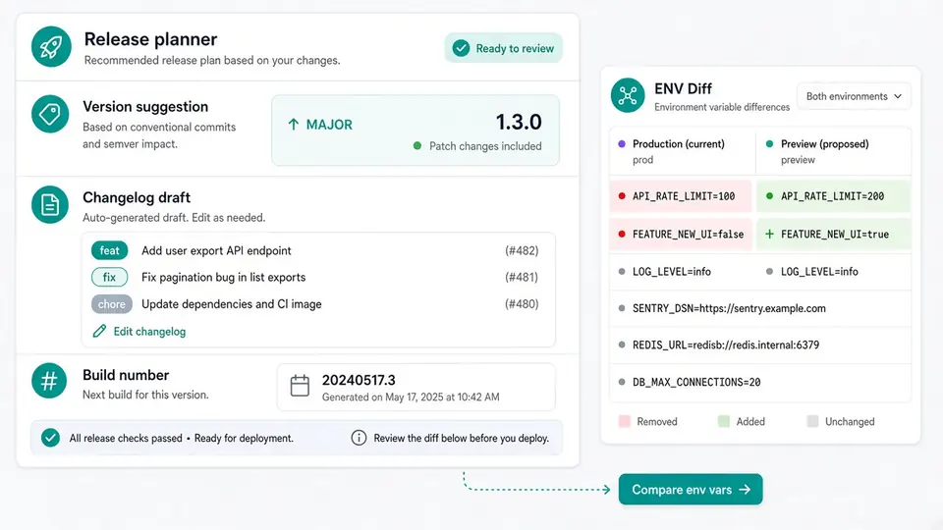Click the info icon beside Review the diff

tap(359, 438)
